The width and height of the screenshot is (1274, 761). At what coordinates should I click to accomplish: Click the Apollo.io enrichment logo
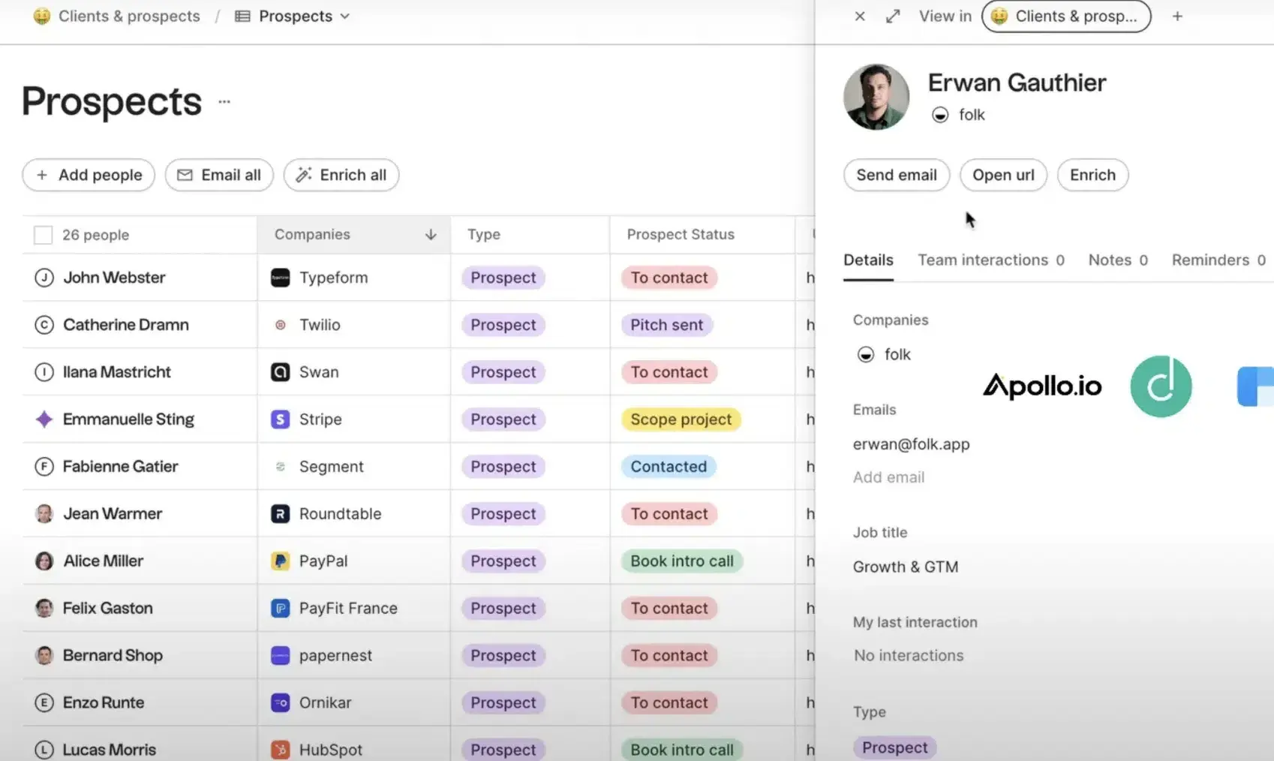click(x=1042, y=386)
